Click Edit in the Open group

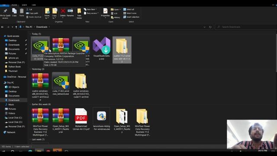pyautogui.click(x=114, y=13)
